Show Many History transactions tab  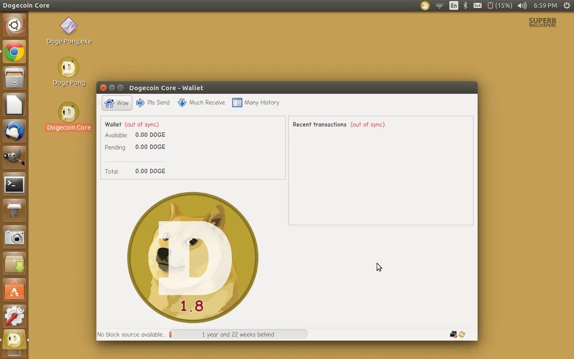[256, 103]
